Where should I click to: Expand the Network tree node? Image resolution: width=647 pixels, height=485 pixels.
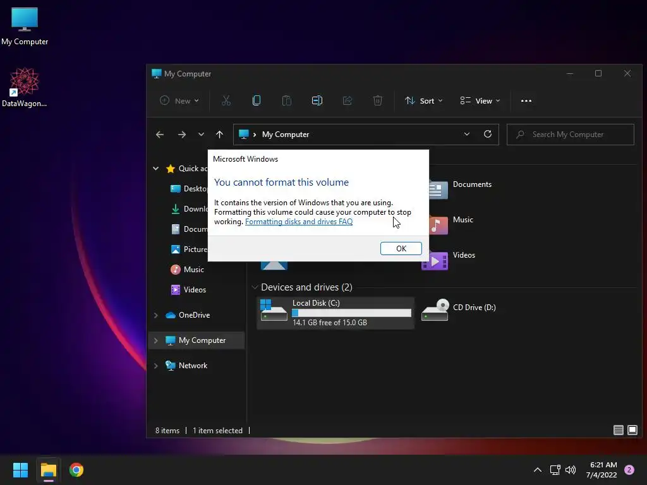click(x=156, y=366)
